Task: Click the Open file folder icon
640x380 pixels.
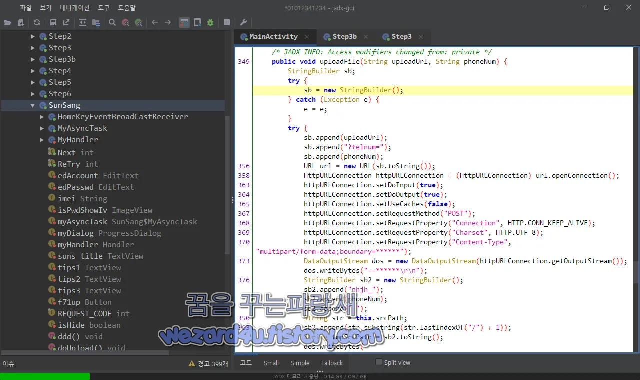Action: [7, 22]
